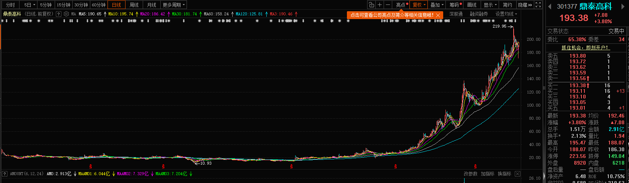Viewport: 629px width, 183px height.
Task: Open MA settings gear icon
Action: [x=66, y=14]
